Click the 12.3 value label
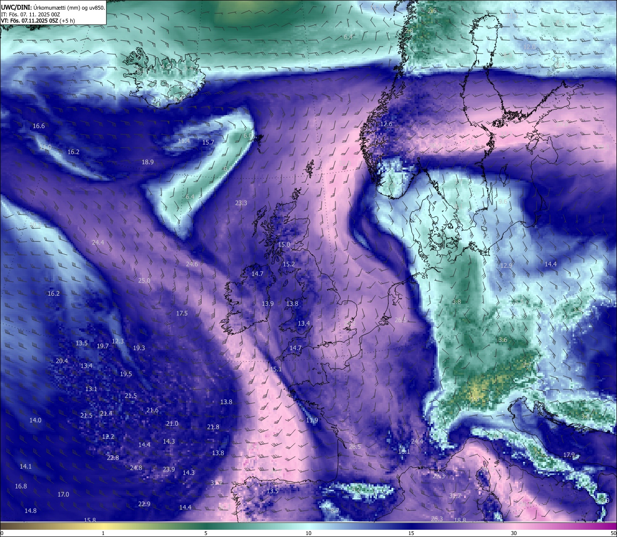Image resolution: width=617 pixels, height=537 pixels. (x=118, y=341)
